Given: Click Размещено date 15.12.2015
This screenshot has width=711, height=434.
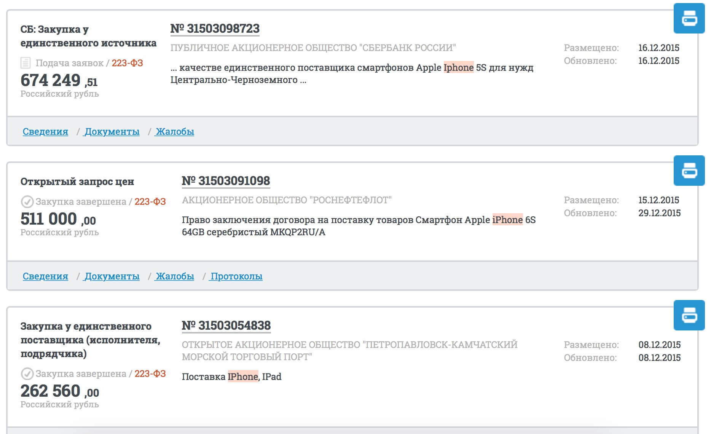Looking at the screenshot, I should [659, 200].
